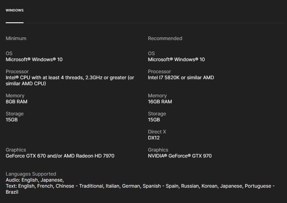
Task: Click the Text languages list line
Action: coord(140,186)
